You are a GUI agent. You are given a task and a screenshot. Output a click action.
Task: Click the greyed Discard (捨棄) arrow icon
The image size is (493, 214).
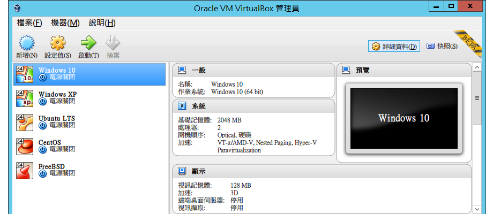point(113,43)
